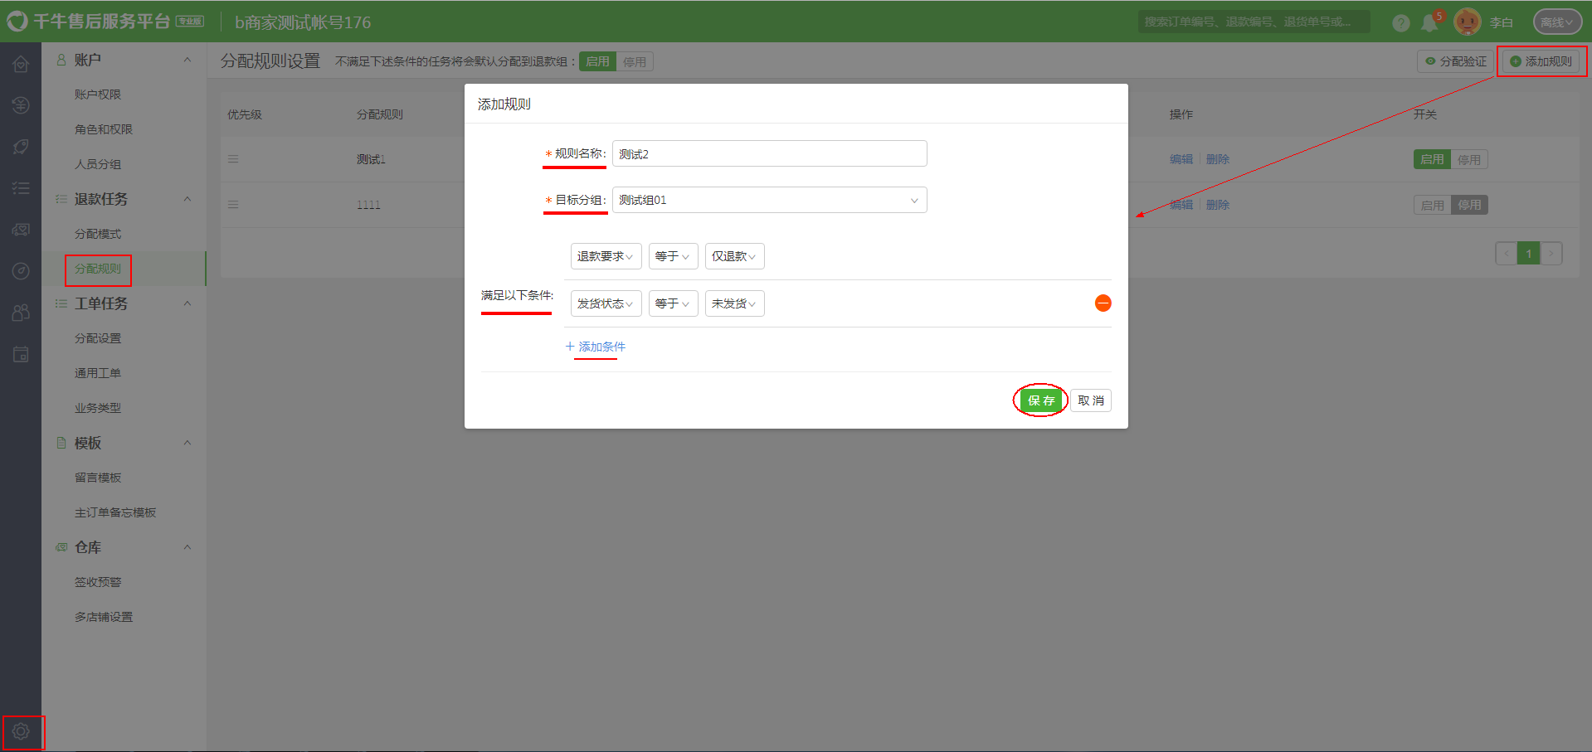Open 留言模板 in the sidebar

click(x=98, y=478)
